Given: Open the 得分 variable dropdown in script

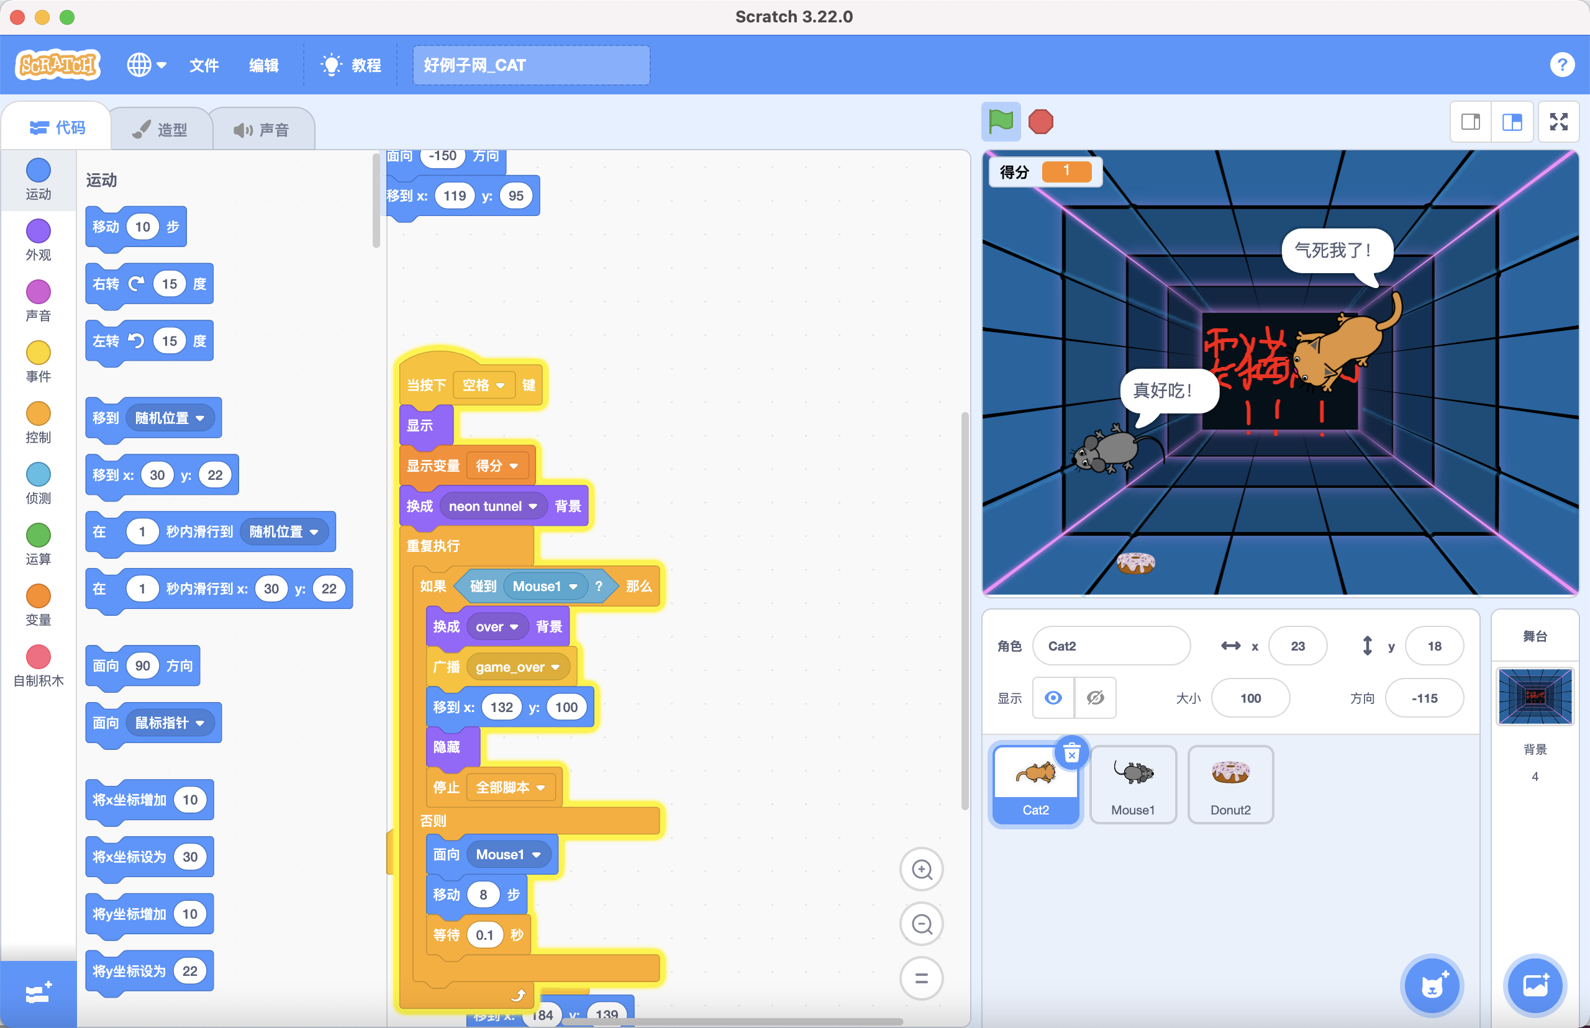Looking at the screenshot, I should (497, 466).
